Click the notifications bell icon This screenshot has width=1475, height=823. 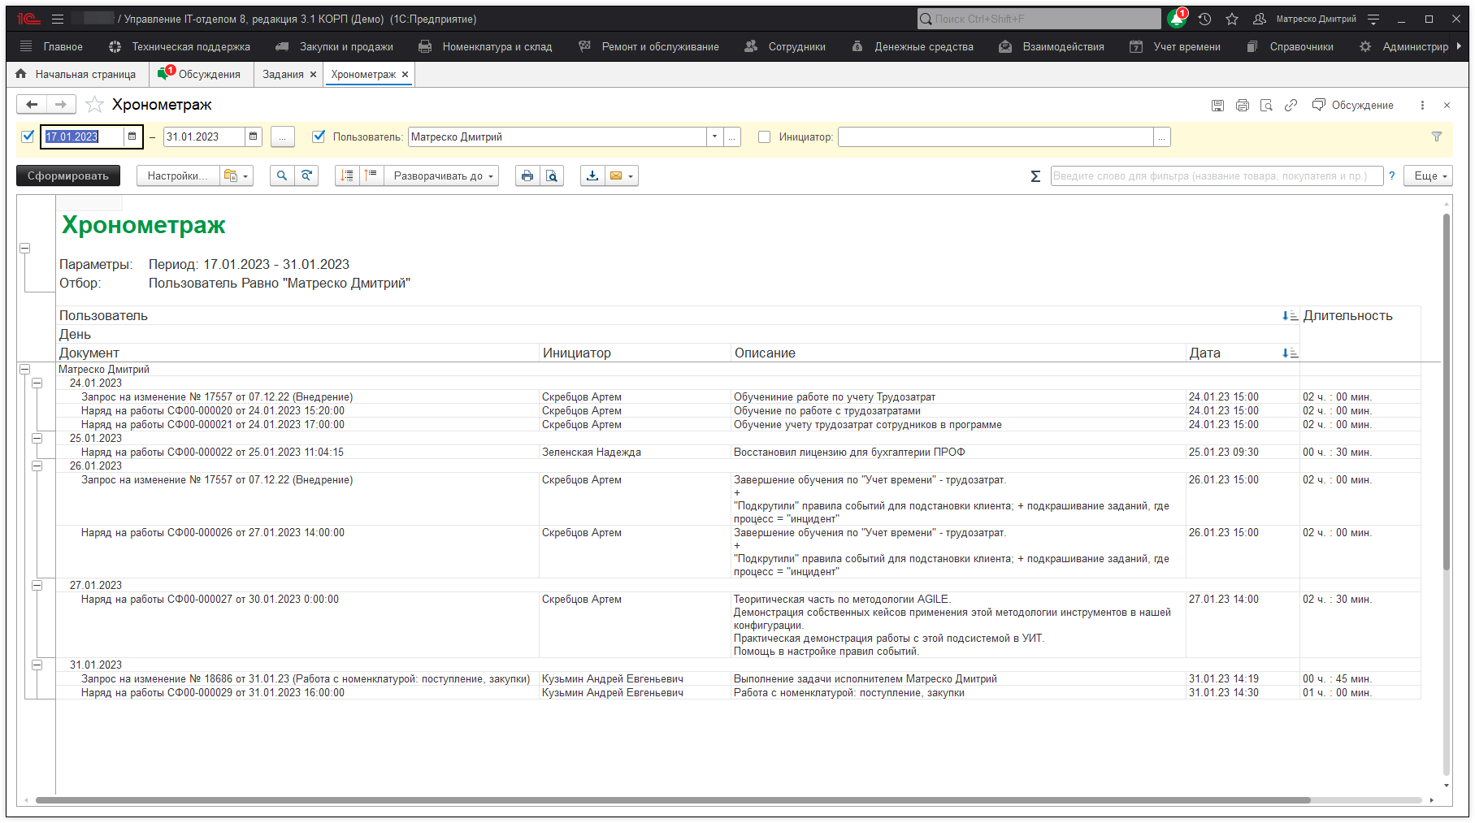tap(1176, 19)
